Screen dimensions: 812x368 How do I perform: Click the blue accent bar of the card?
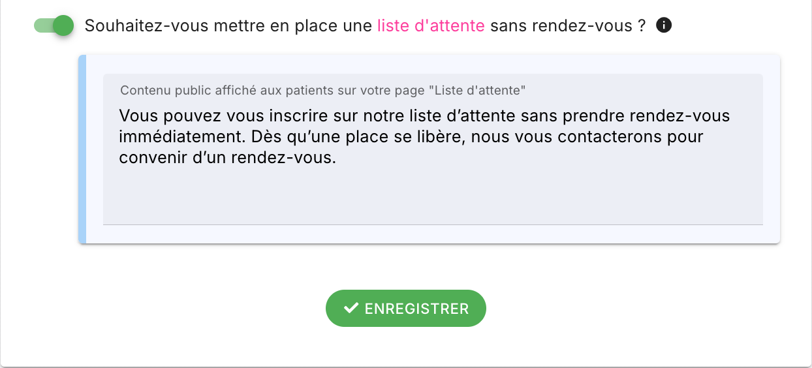click(82, 149)
